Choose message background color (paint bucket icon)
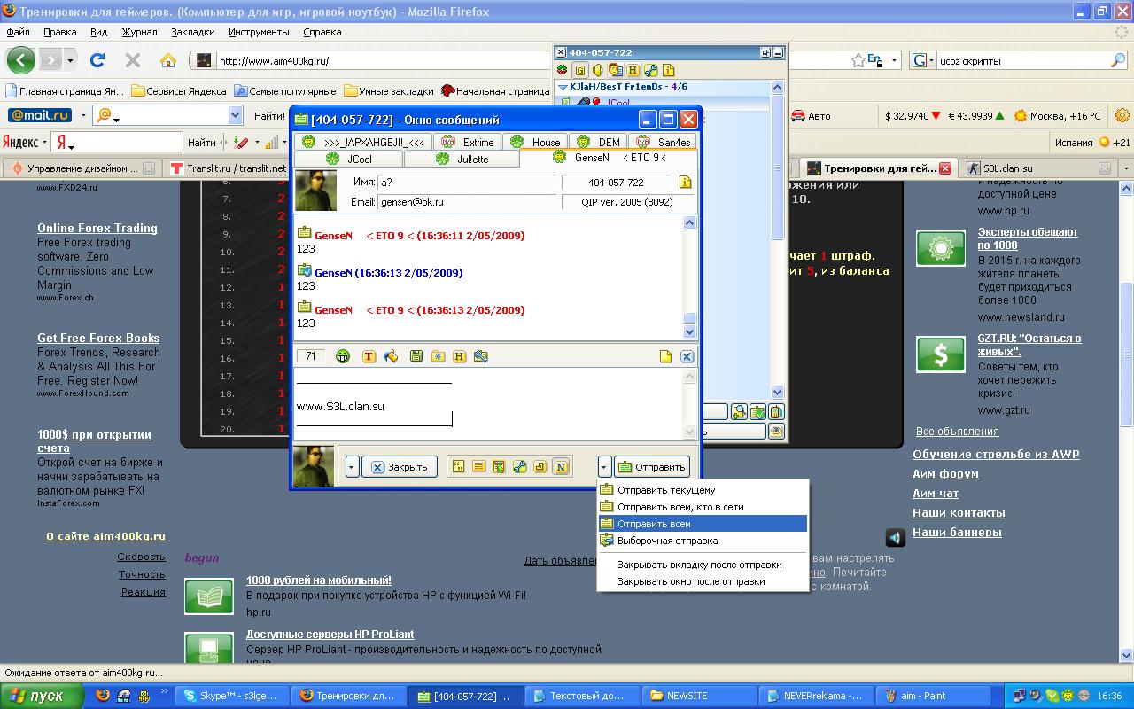This screenshot has height=709, width=1134. [391, 356]
